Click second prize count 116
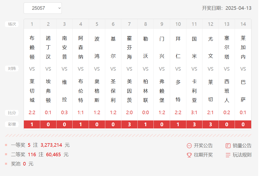Image resolution: width=261 pixels, height=176 pixels. pyautogui.click(x=32, y=155)
